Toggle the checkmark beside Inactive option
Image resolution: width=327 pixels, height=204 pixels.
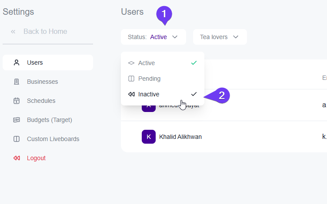pos(194,94)
